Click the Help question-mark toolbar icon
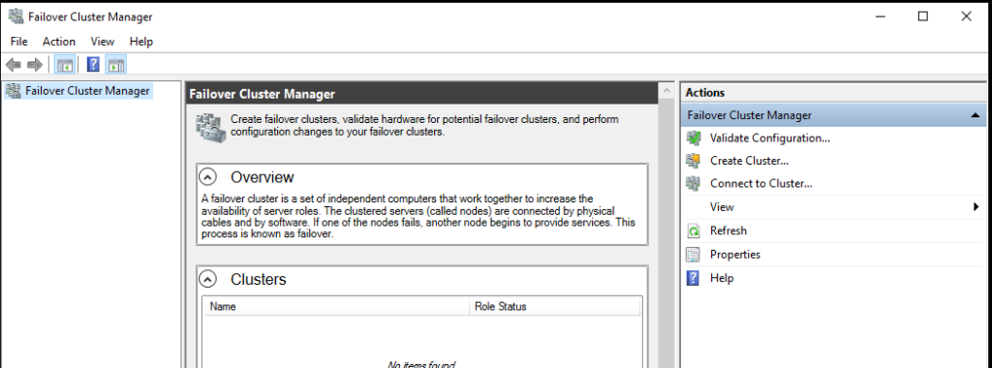992x368 pixels. pyautogui.click(x=94, y=65)
